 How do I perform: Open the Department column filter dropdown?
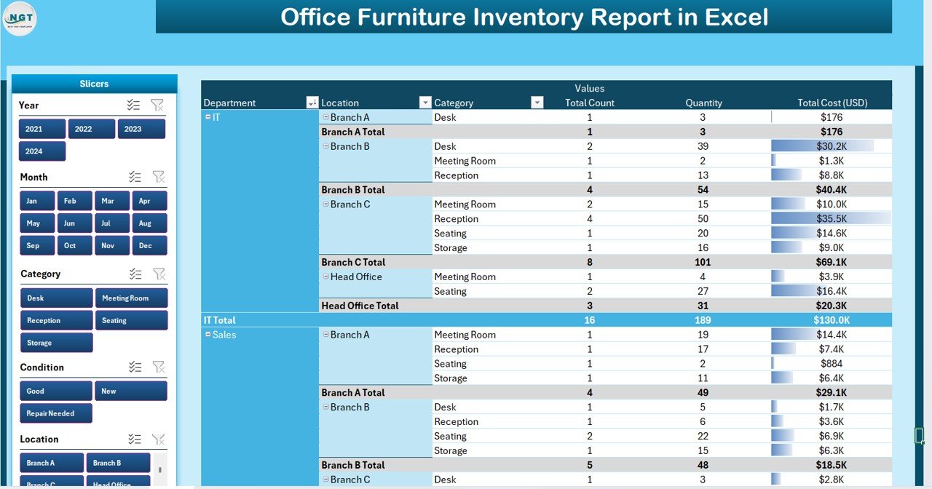(312, 103)
